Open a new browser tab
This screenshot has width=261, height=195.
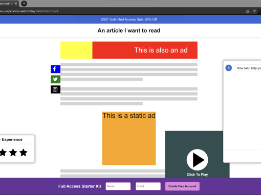[24, 4]
